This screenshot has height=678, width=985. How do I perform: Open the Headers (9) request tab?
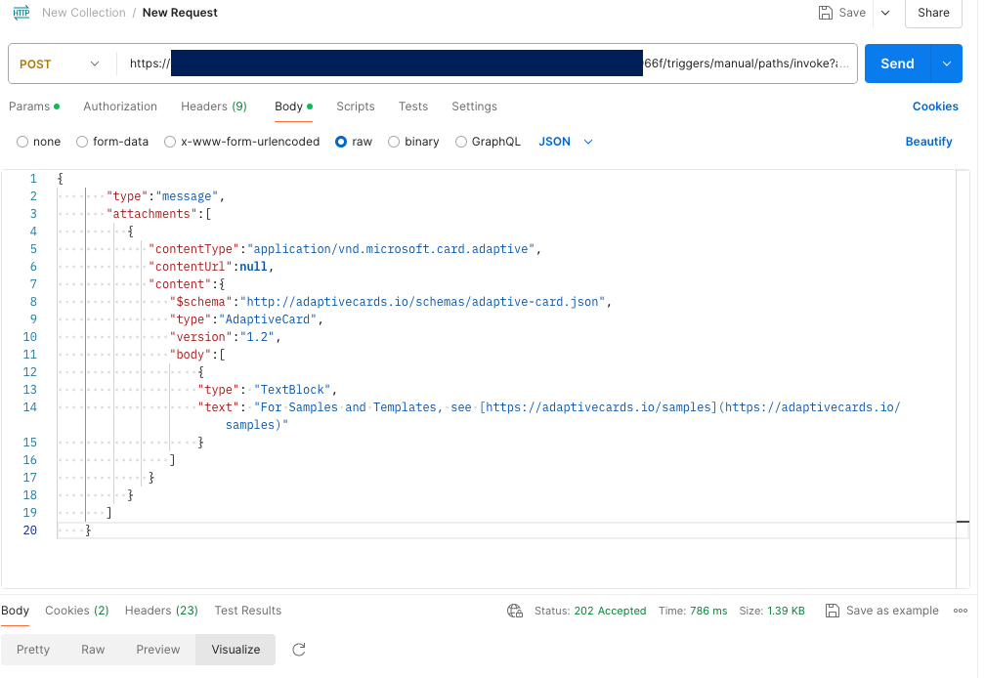point(213,106)
